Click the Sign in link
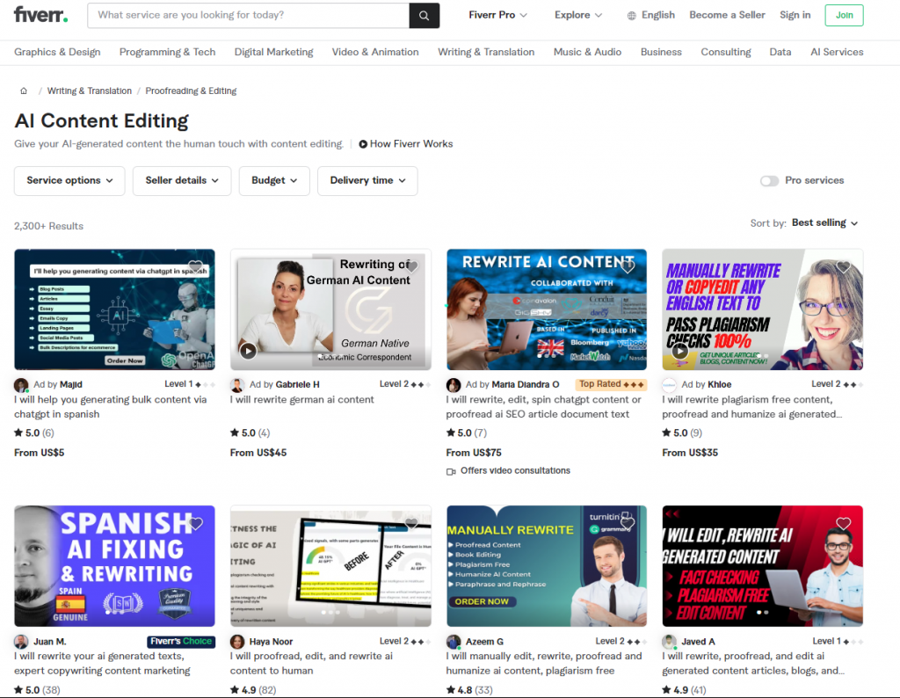900x698 pixels. (795, 15)
